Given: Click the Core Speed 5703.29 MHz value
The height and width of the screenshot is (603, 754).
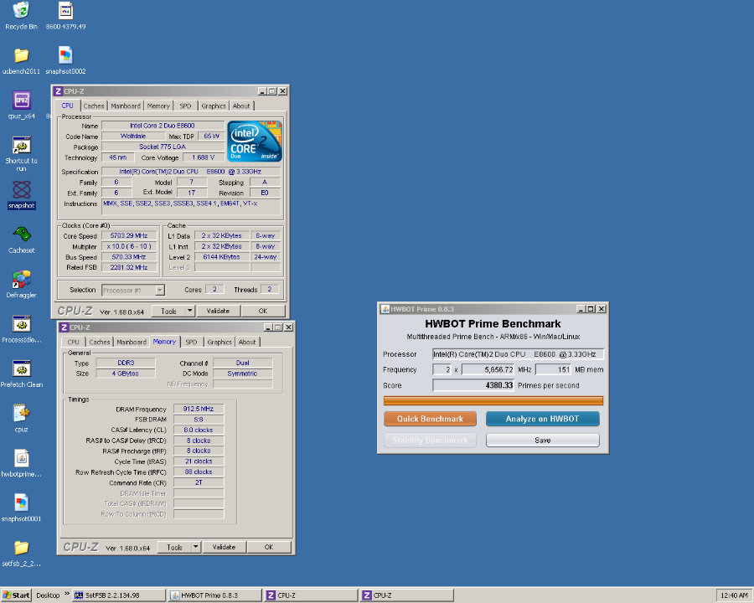Looking at the screenshot, I should (129, 235).
